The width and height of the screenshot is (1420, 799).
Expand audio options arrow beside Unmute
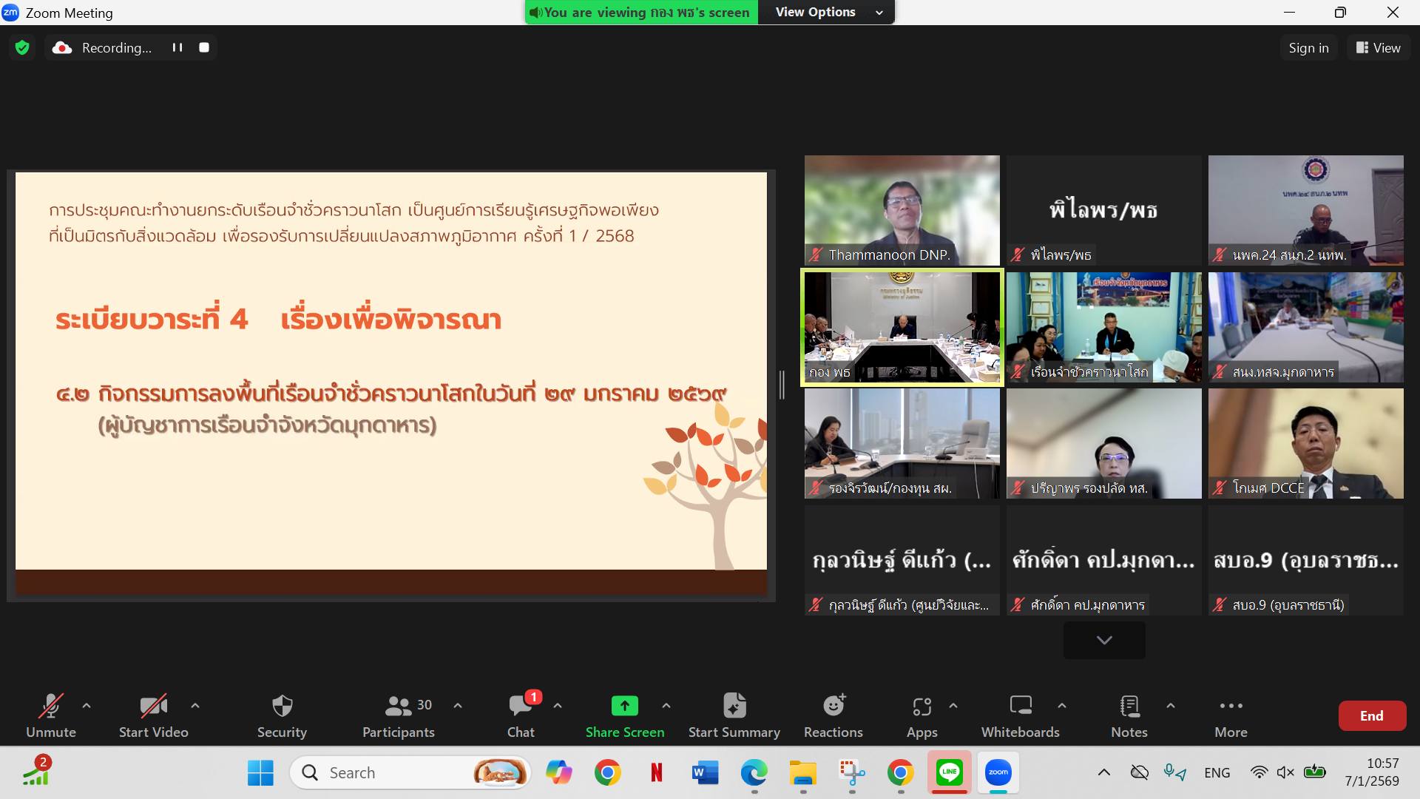(x=87, y=706)
